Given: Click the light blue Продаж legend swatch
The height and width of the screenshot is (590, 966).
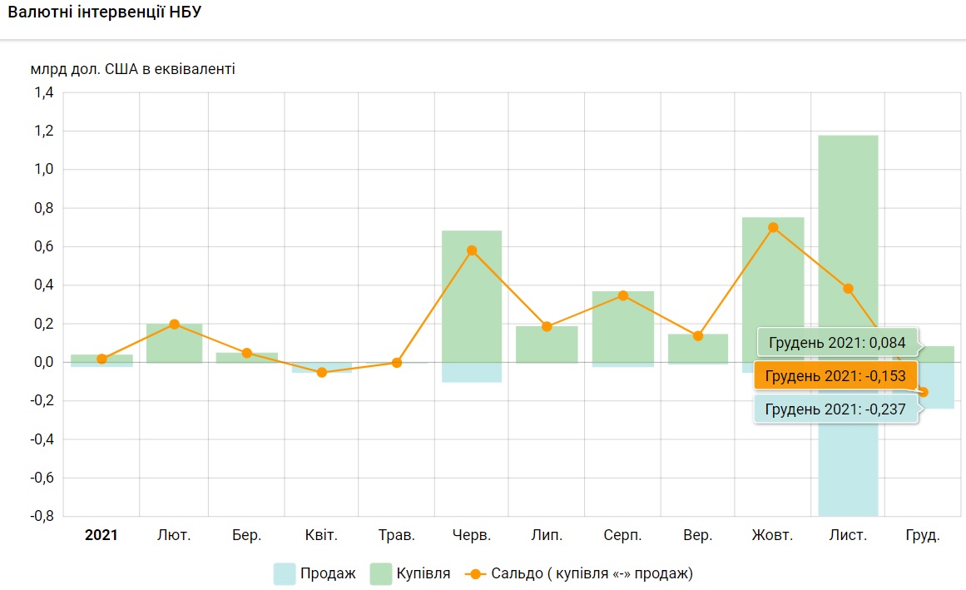Looking at the screenshot, I should (285, 573).
